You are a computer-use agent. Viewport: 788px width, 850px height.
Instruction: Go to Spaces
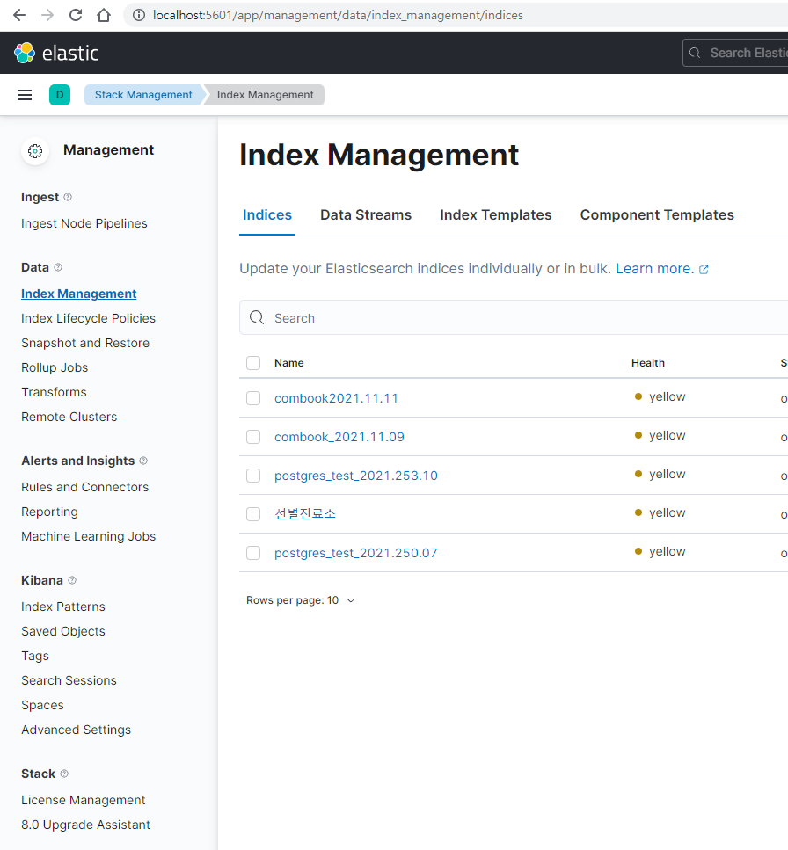[x=42, y=705]
